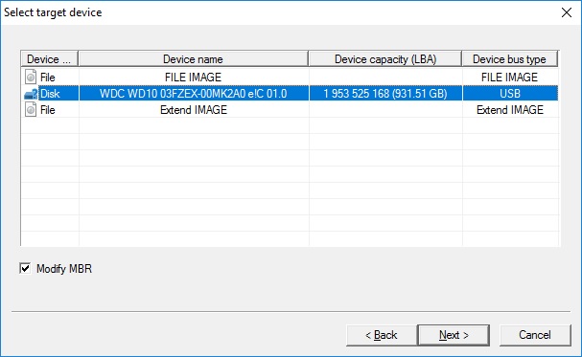Sort by the Device name column header
Image resolution: width=582 pixels, height=357 pixels.
click(193, 59)
